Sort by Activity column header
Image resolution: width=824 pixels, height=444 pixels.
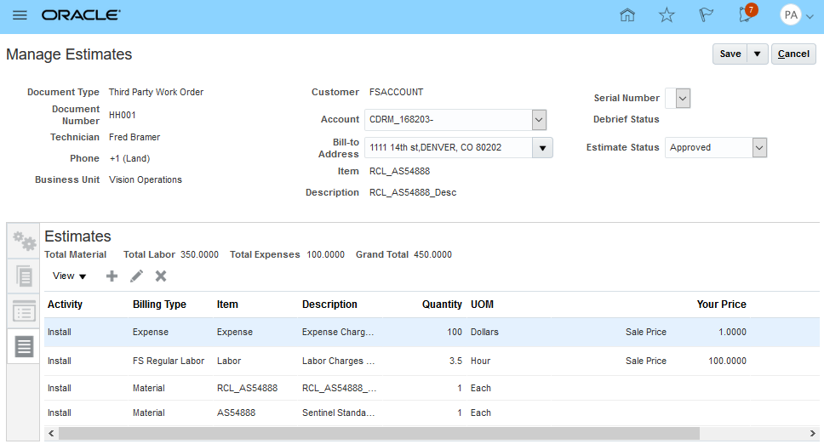coord(66,305)
